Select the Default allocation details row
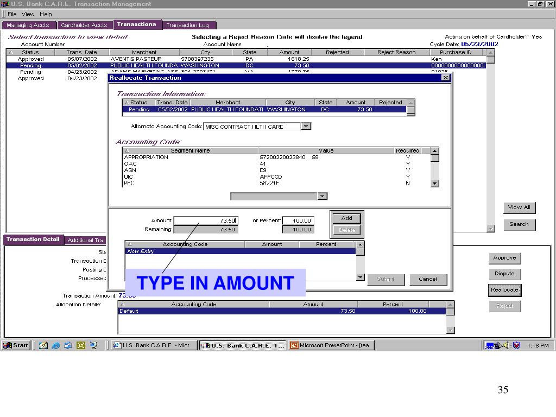The width and height of the screenshot is (556, 417). click(282, 311)
